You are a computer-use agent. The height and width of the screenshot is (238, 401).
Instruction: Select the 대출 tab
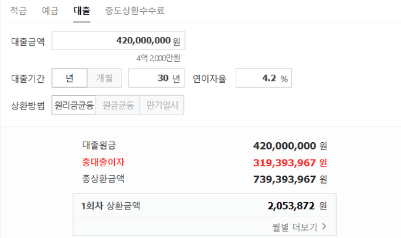coord(82,11)
